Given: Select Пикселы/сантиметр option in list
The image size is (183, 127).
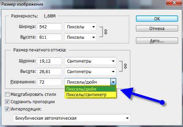Looking at the screenshot, I should pos(91,94).
